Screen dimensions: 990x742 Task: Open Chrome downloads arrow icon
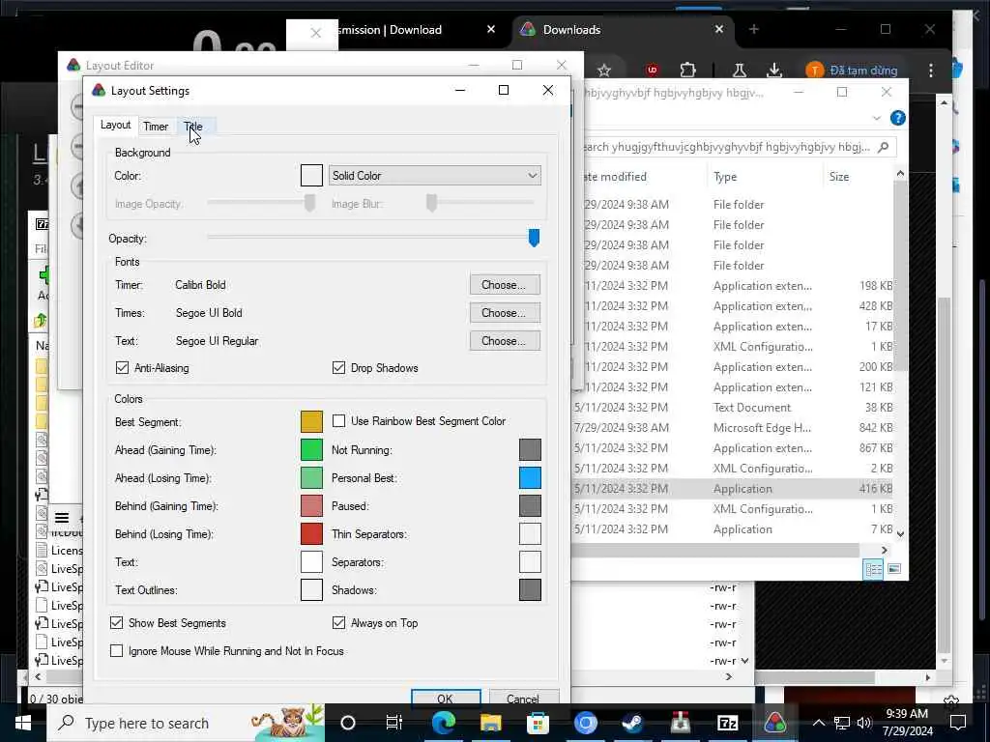click(774, 70)
